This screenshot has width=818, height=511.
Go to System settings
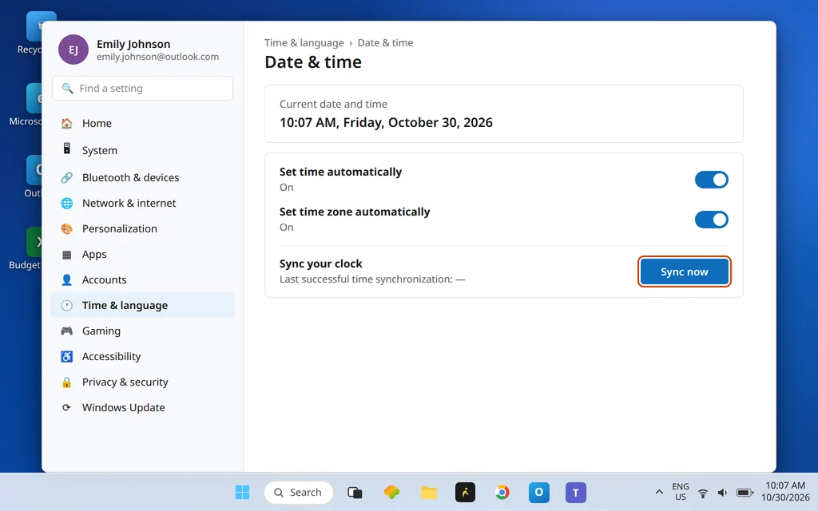142,150
